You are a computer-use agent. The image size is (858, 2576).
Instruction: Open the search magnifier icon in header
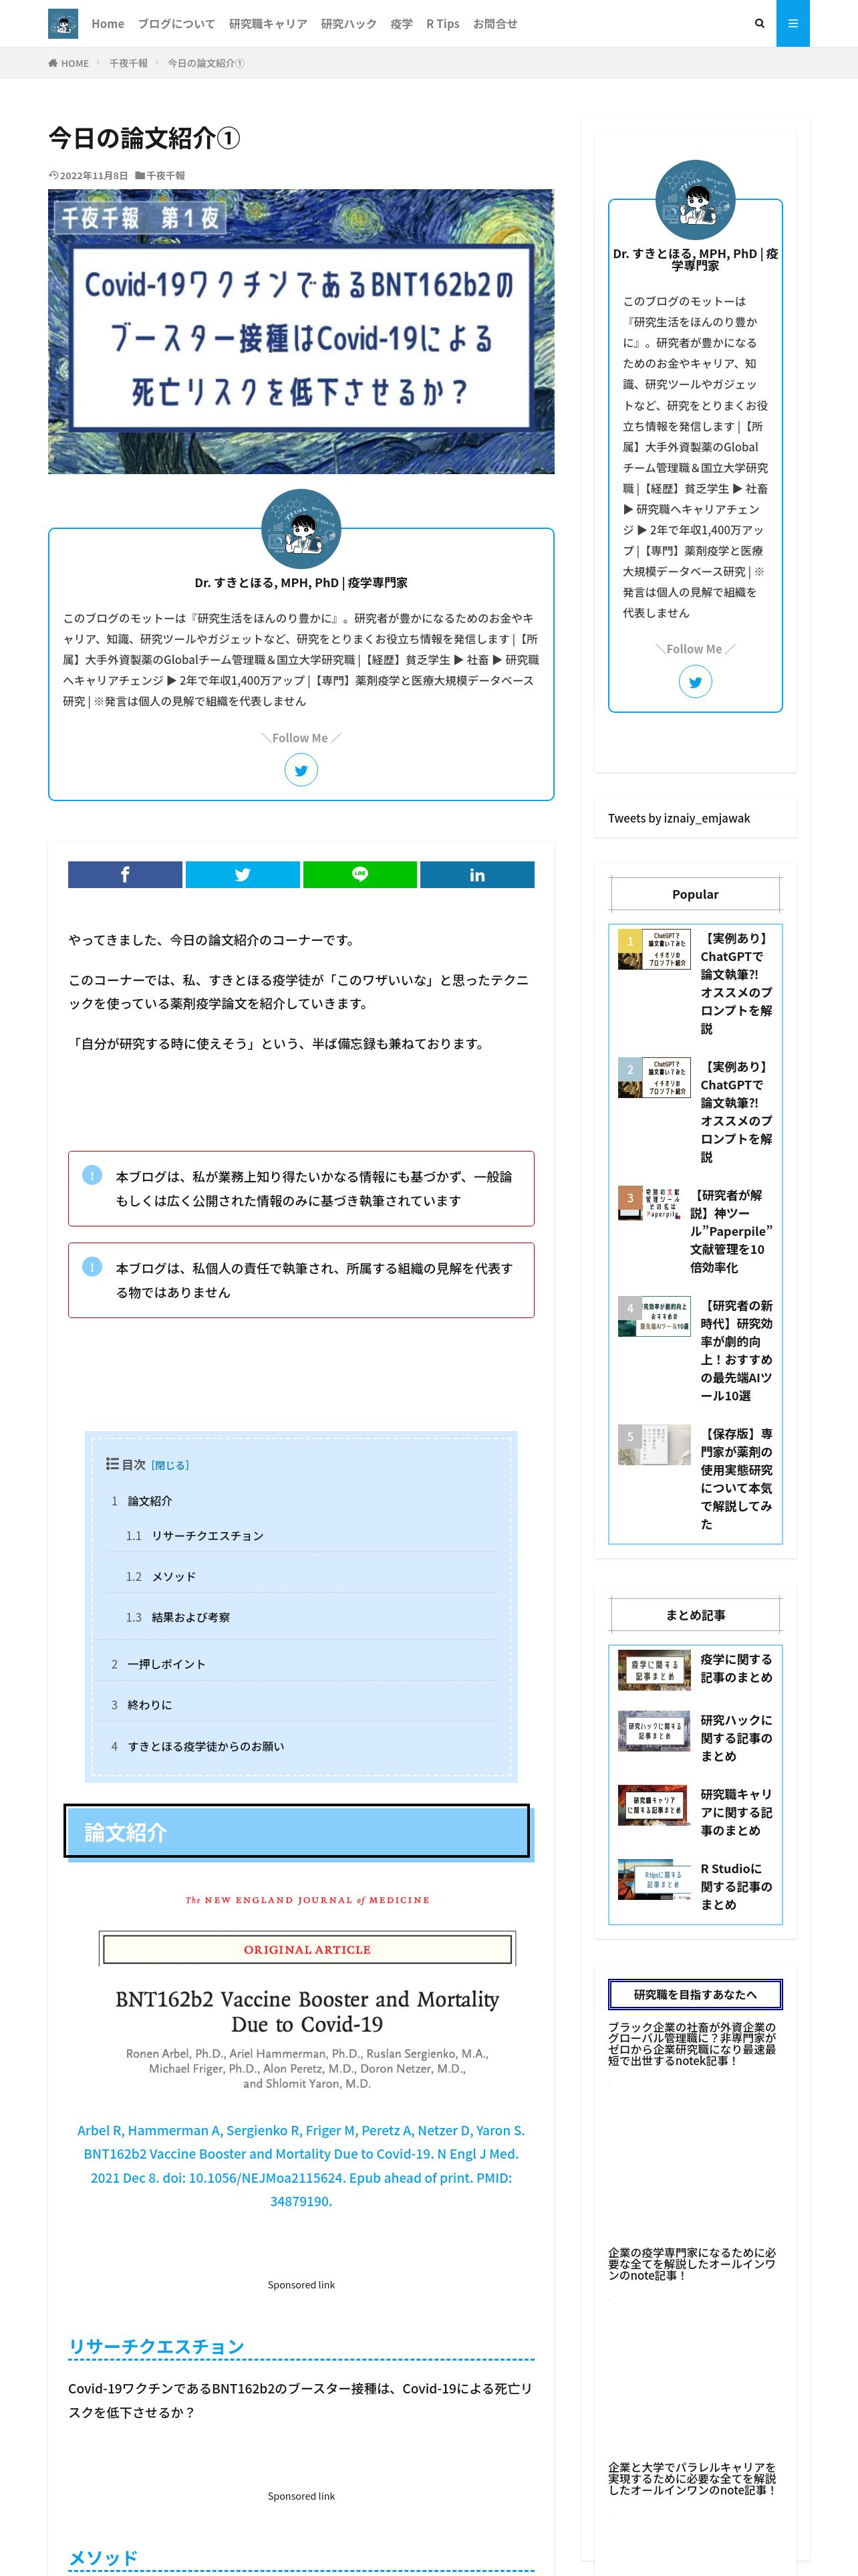[759, 24]
